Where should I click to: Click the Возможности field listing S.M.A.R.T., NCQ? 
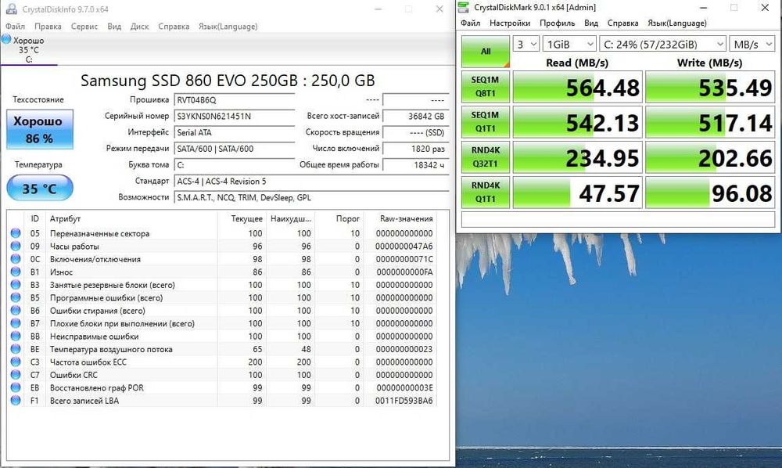312,197
